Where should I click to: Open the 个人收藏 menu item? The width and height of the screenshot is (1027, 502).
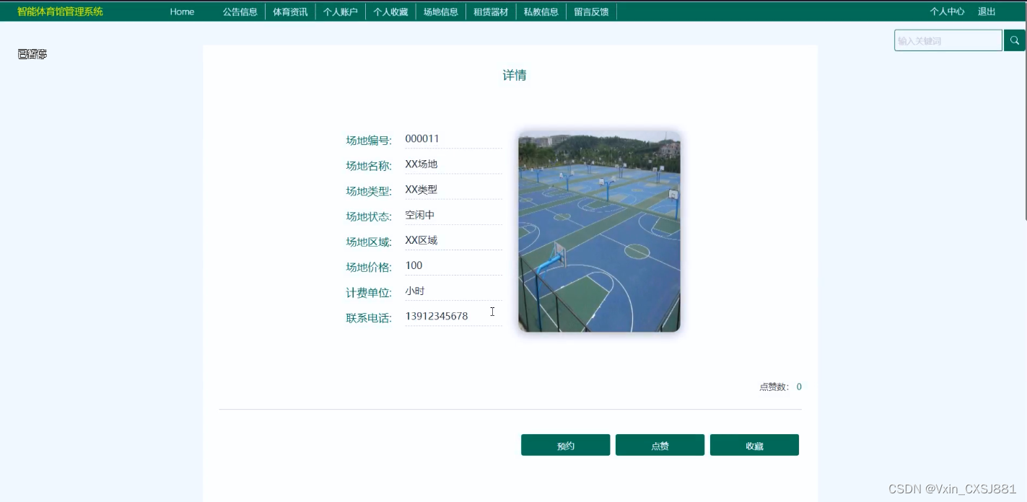[390, 12]
